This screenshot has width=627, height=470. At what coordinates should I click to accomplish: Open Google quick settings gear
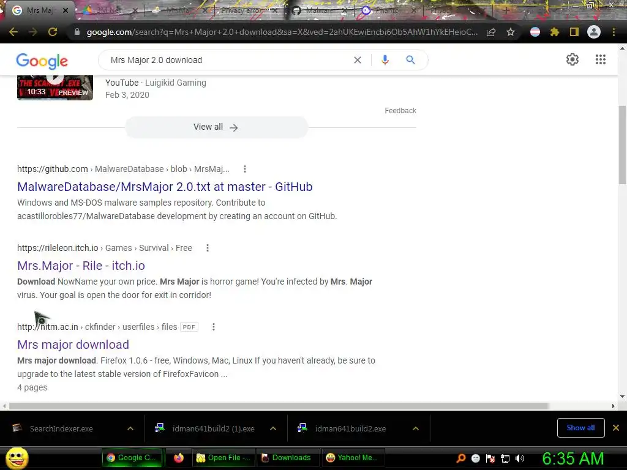click(x=573, y=59)
